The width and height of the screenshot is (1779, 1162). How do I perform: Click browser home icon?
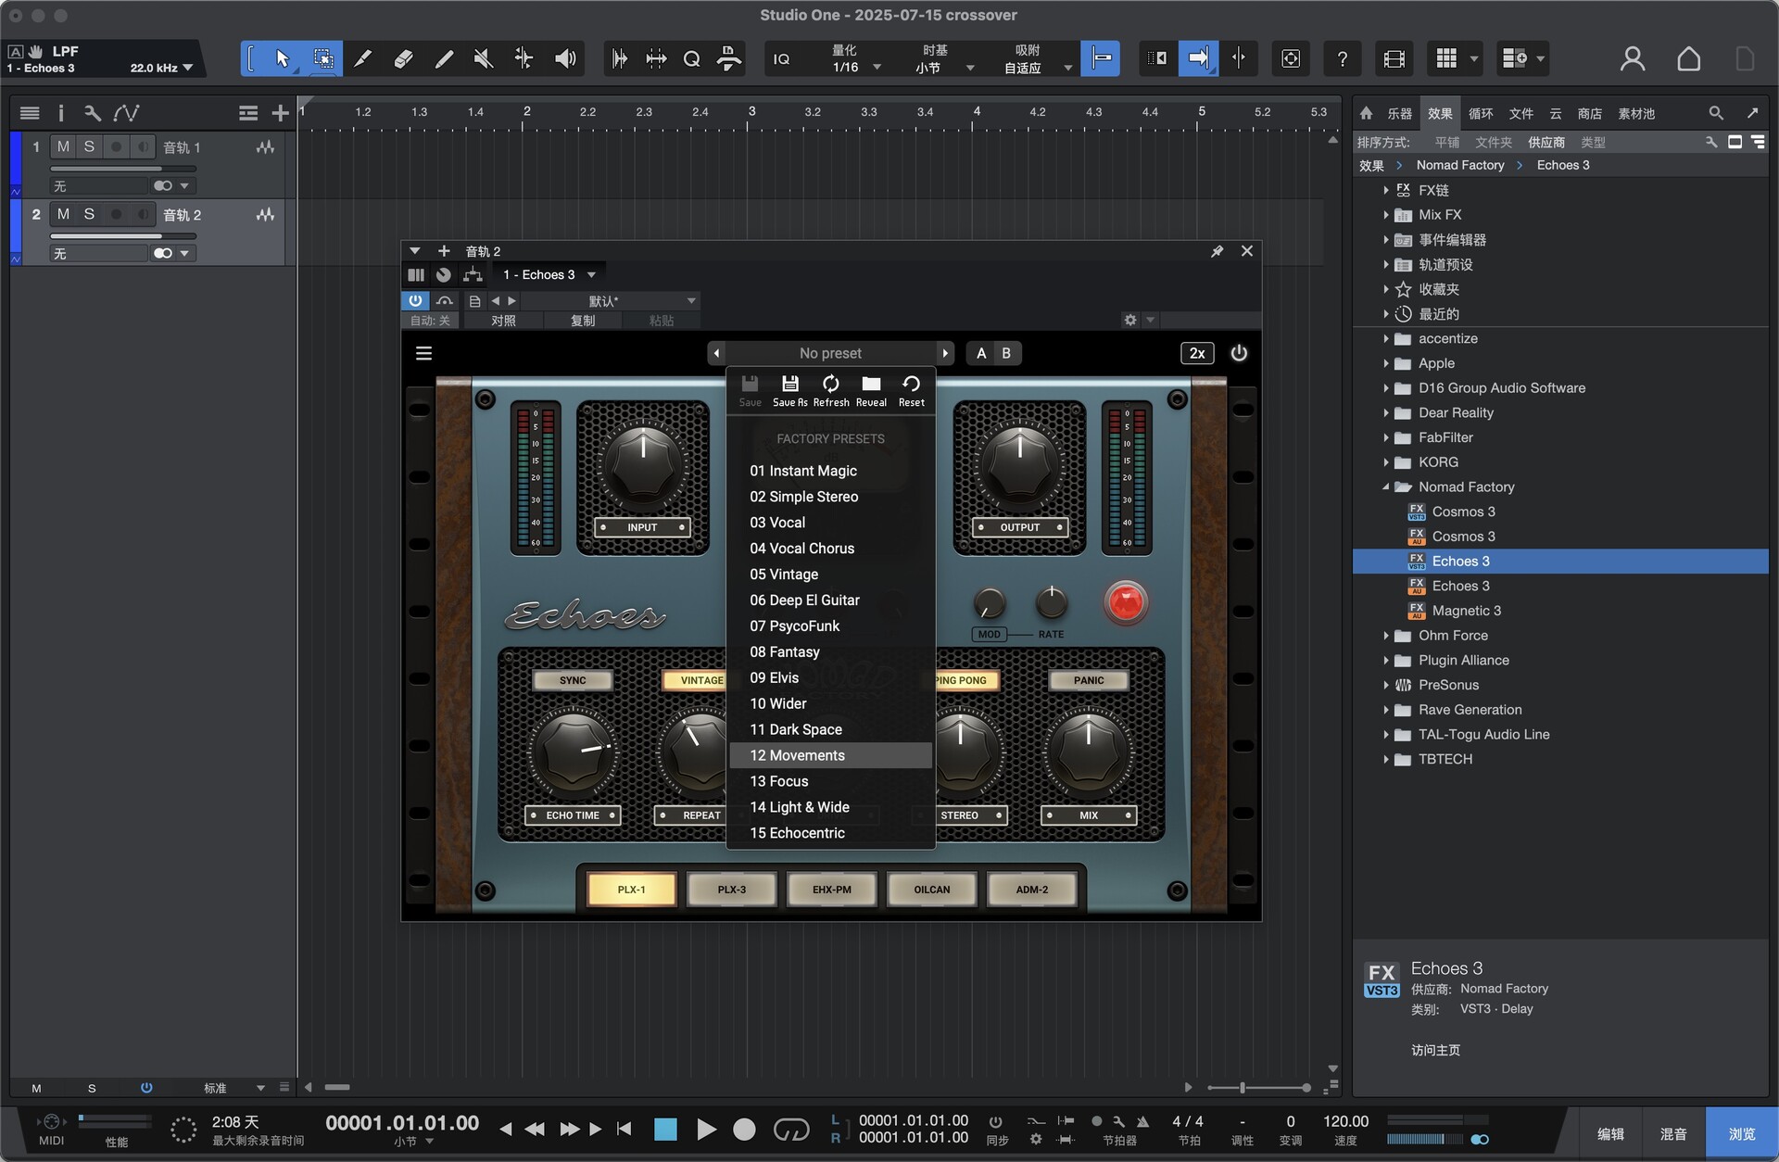(x=1366, y=113)
